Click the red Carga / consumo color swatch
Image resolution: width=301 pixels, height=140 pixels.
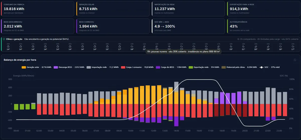tap(123, 67)
